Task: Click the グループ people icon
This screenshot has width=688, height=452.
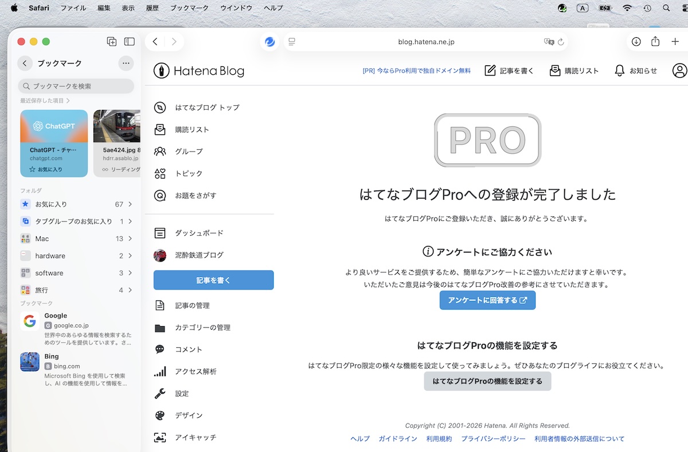Action: coord(160,152)
